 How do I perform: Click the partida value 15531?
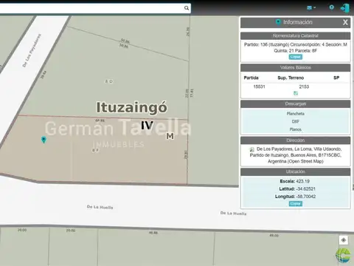coord(259,86)
